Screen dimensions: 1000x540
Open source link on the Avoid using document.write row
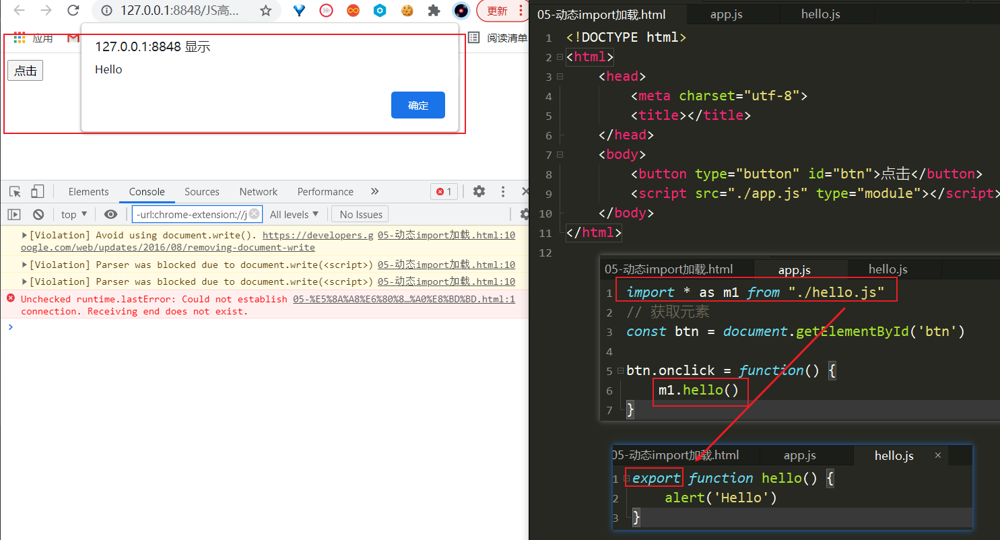[446, 236]
